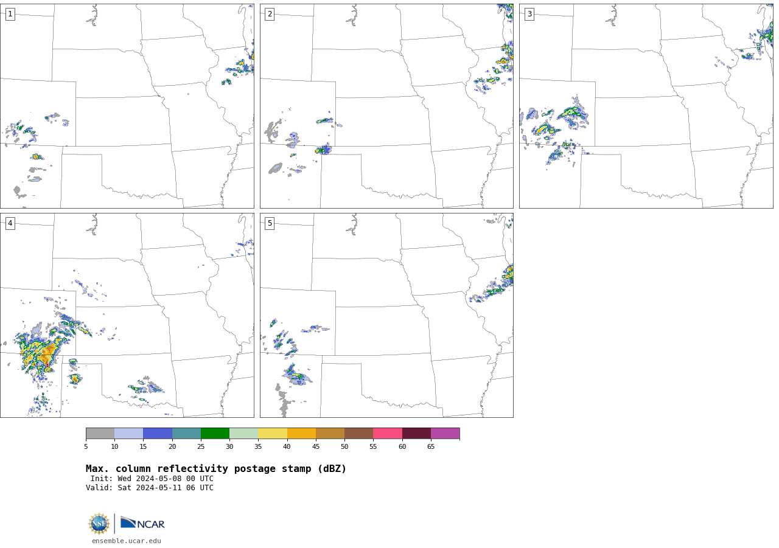The image size is (779, 548).
Task: Click the blue 15-20 dBZ swatch
Action: pyautogui.click(x=158, y=434)
